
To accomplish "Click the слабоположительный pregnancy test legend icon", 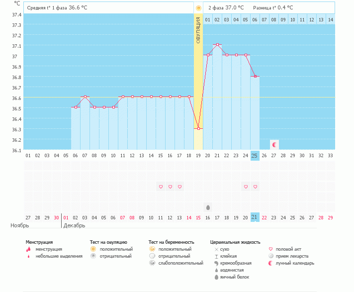I will [152, 263].
